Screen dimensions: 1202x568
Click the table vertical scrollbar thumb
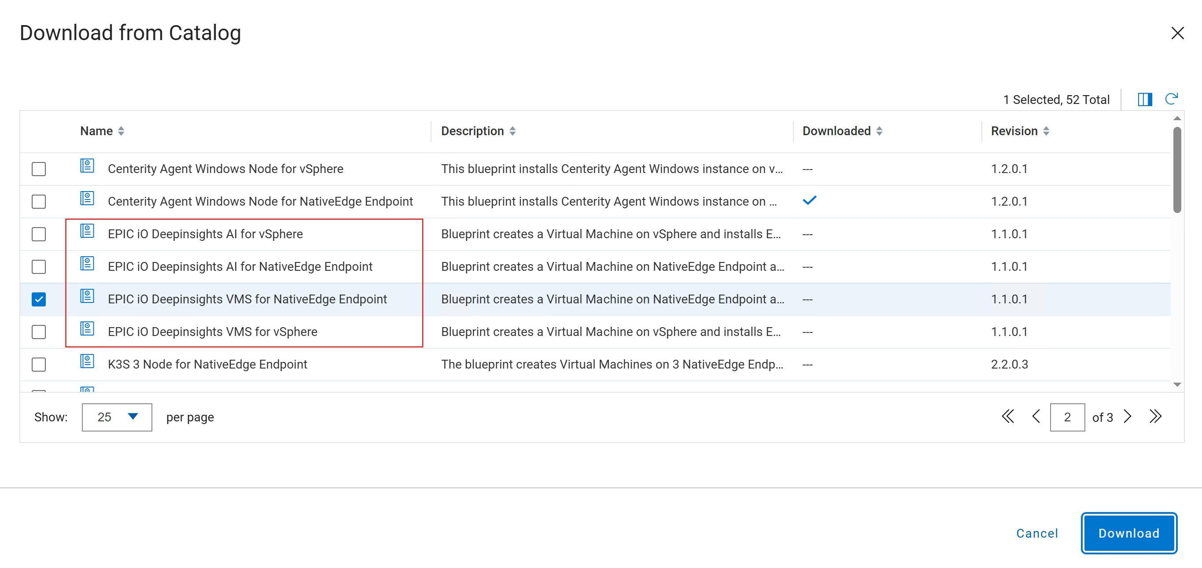pos(1177,170)
